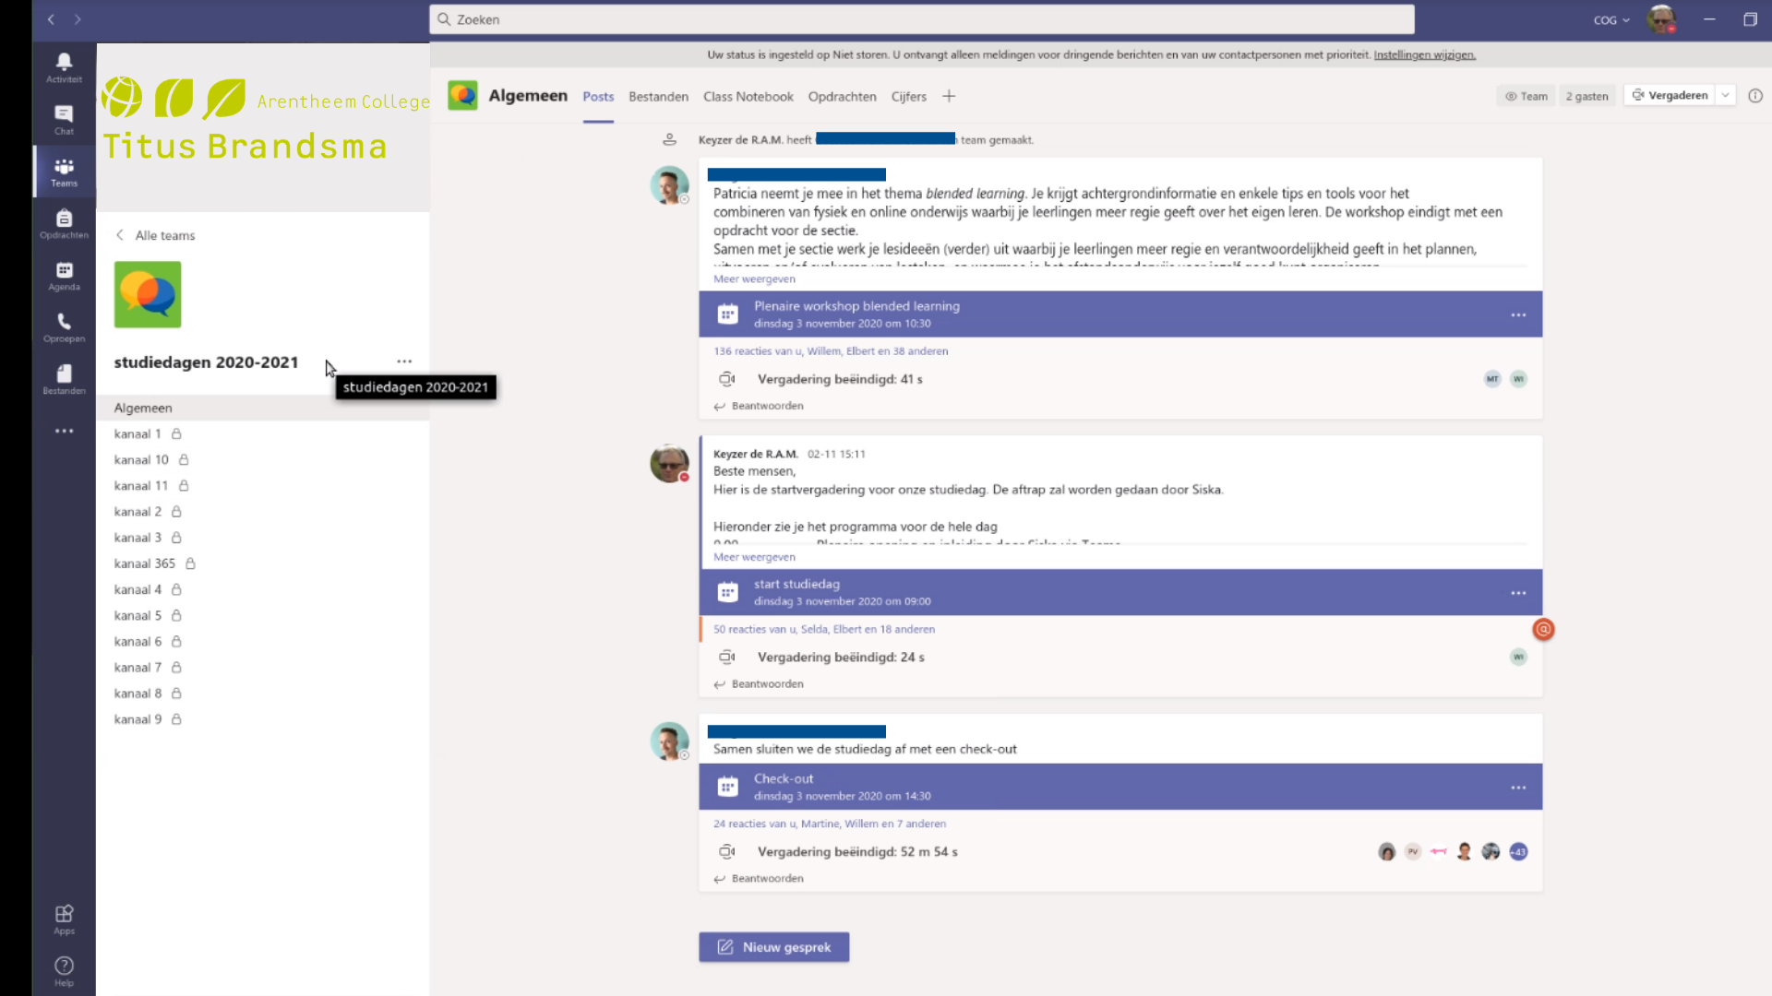Click the add tab plus icon
1772x996 pixels.
pyautogui.click(x=949, y=96)
